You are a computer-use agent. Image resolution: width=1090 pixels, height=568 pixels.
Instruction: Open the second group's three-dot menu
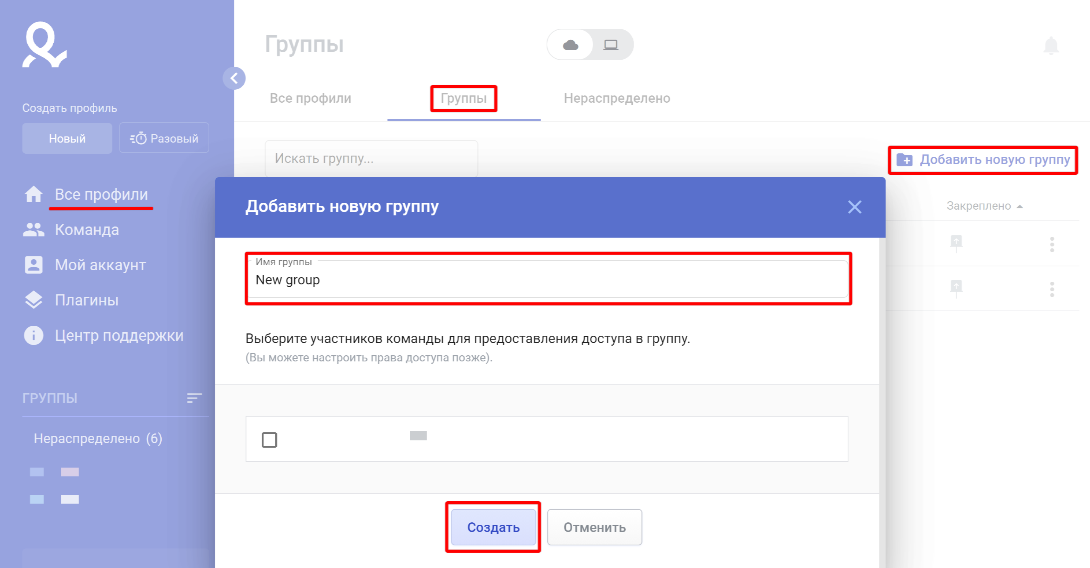coord(1052,289)
